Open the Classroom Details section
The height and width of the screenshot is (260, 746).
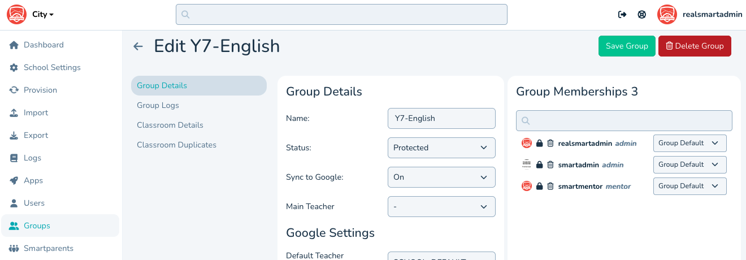point(170,125)
